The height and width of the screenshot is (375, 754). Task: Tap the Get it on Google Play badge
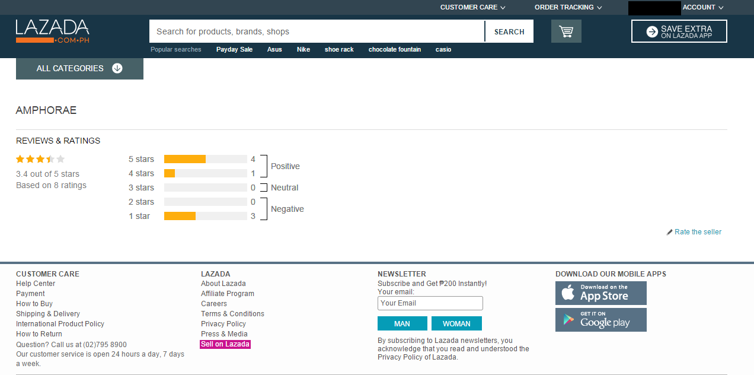click(601, 320)
